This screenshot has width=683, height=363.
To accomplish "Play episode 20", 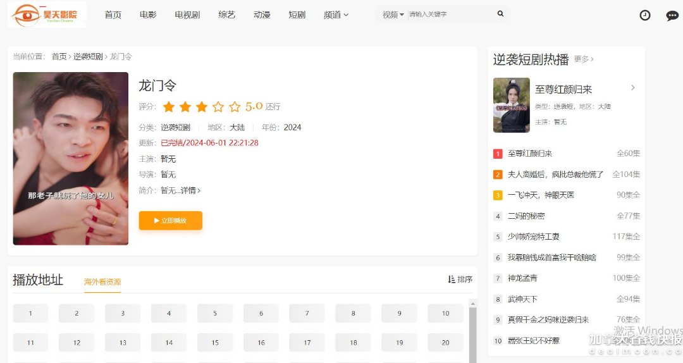I will 446,343.
